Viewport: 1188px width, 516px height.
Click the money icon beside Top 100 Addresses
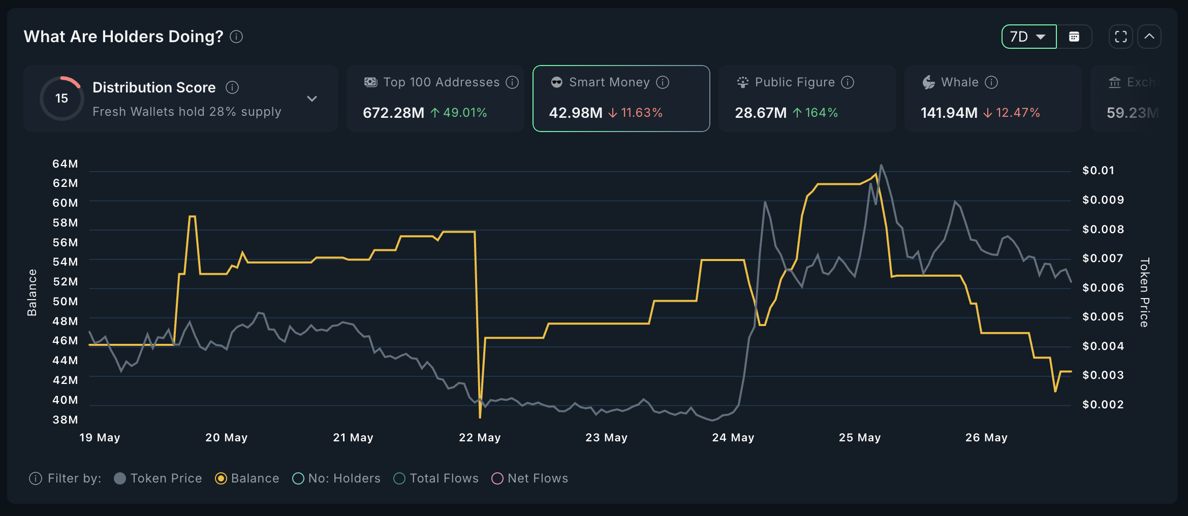[370, 82]
